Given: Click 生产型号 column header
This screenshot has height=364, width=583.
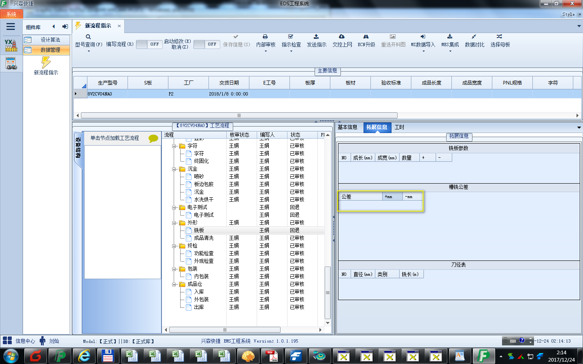Looking at the screenshot, I should (107, 83).
